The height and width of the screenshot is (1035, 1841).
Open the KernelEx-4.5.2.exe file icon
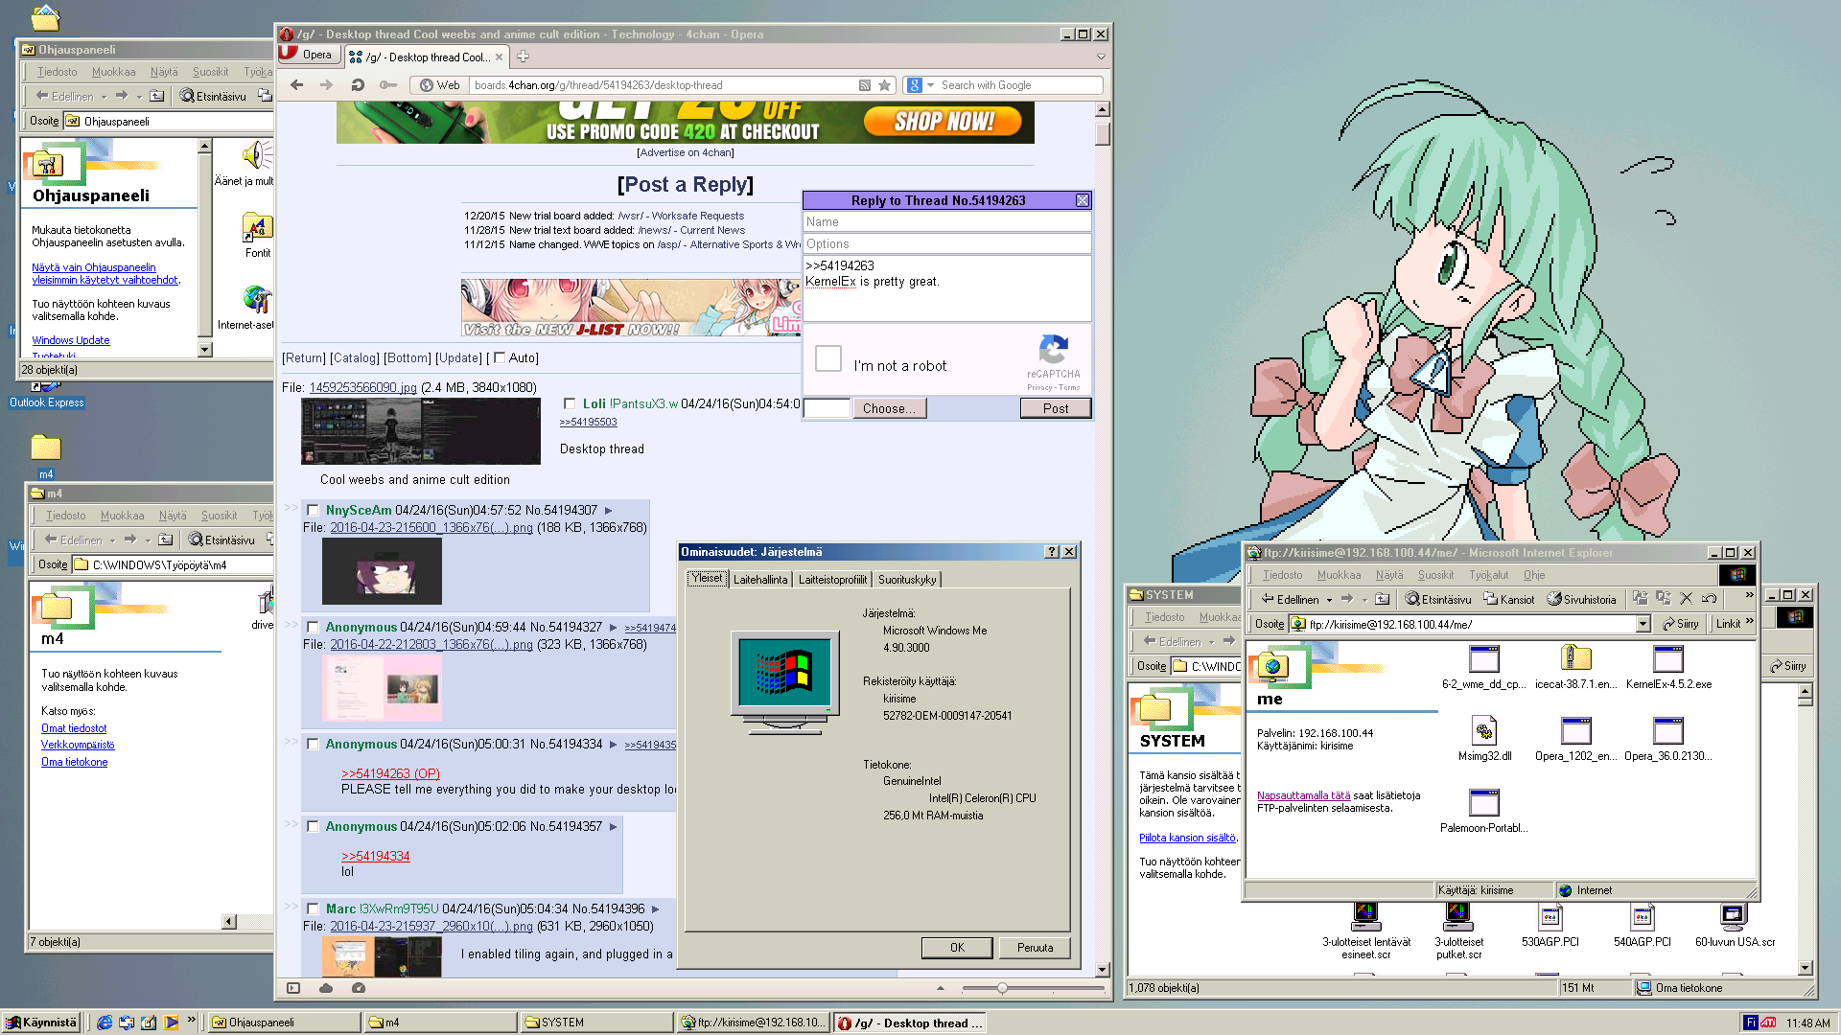(1667, 659)
